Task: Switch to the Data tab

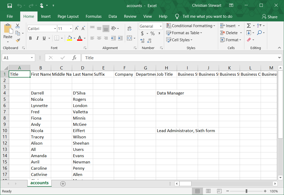Action: 113,16
